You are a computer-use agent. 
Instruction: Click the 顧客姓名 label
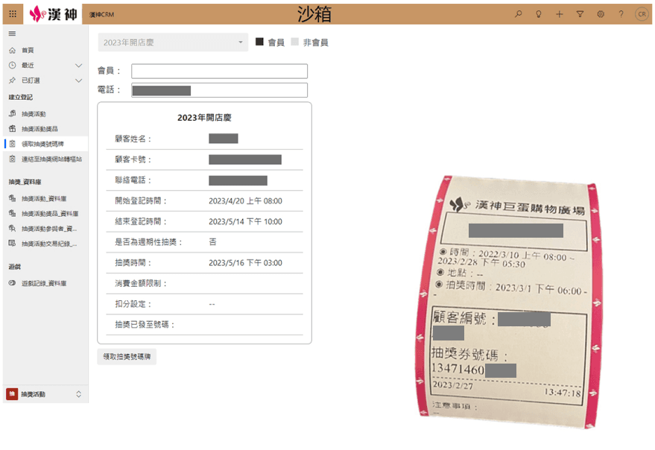click(133, 139)
